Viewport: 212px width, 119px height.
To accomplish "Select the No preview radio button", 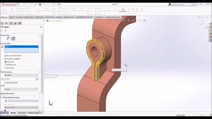I will [5, 68].
